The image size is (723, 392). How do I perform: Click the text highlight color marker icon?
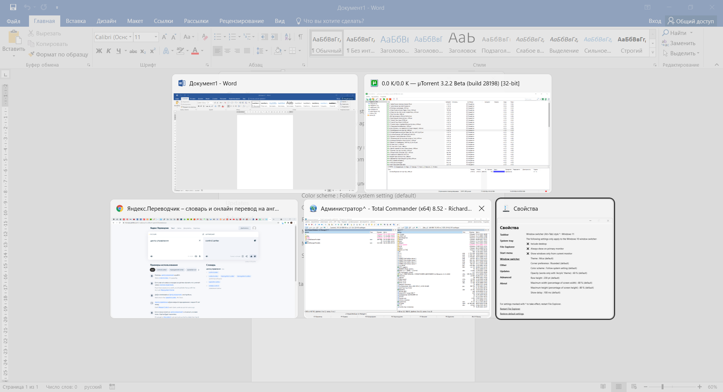click(180, 51)
